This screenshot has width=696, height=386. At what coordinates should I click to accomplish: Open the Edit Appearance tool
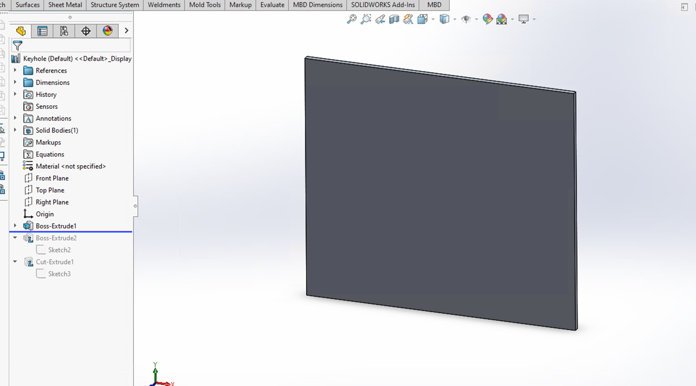coord(487,20)
